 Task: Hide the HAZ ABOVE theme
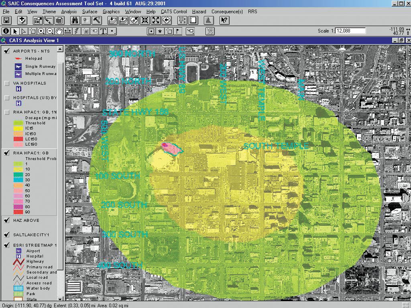(7, 220)
